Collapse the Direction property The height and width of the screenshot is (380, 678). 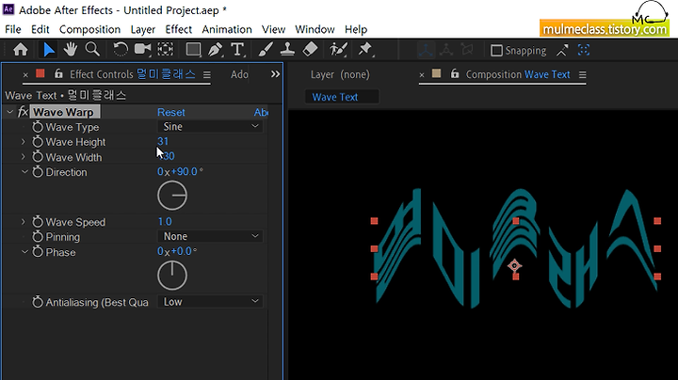(24, 172)
